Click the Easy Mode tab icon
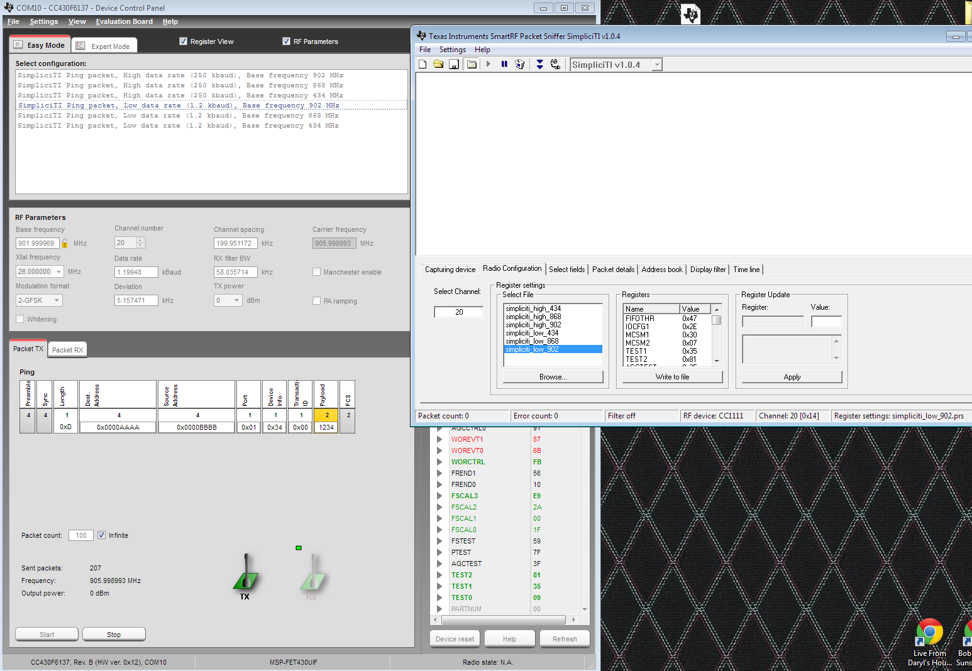This screenshot has height=671, width=972. click(x=18, y=45)
